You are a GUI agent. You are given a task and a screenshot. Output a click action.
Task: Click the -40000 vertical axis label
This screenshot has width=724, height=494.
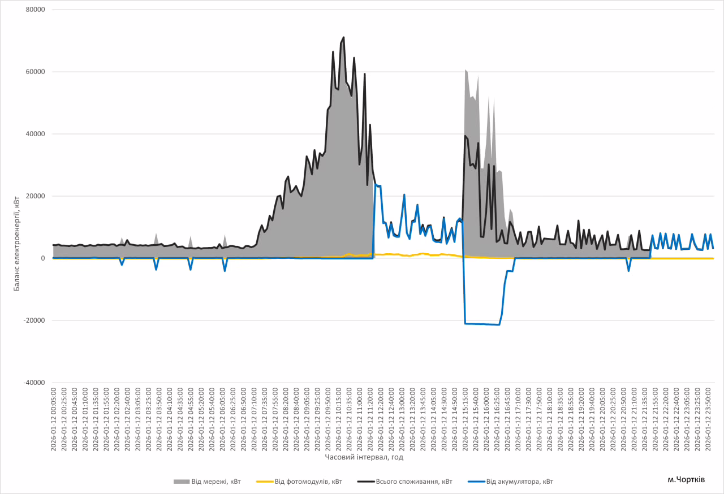pyautogui.click(x=34, y=383)
